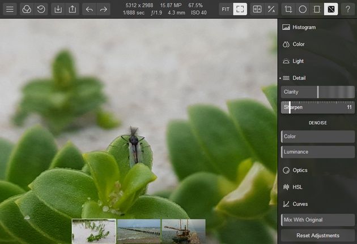Screen dimensions: 357x244
Task: Click the Histogram icon
Action: click(x=286, y=27)
